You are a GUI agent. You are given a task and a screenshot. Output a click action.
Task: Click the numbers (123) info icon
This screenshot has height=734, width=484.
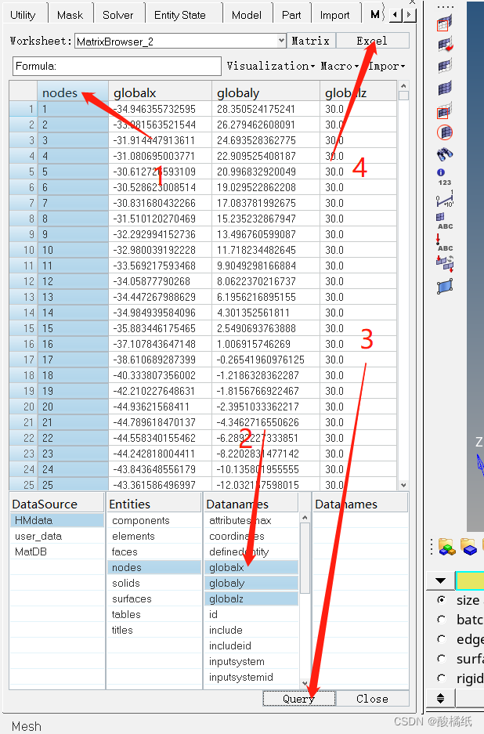[x=445, y=176]
